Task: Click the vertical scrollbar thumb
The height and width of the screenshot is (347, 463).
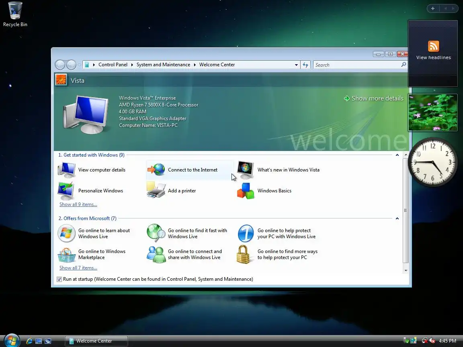Action: [406, 210]
